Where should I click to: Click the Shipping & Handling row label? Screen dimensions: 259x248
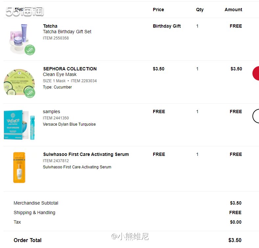point(35,212)
